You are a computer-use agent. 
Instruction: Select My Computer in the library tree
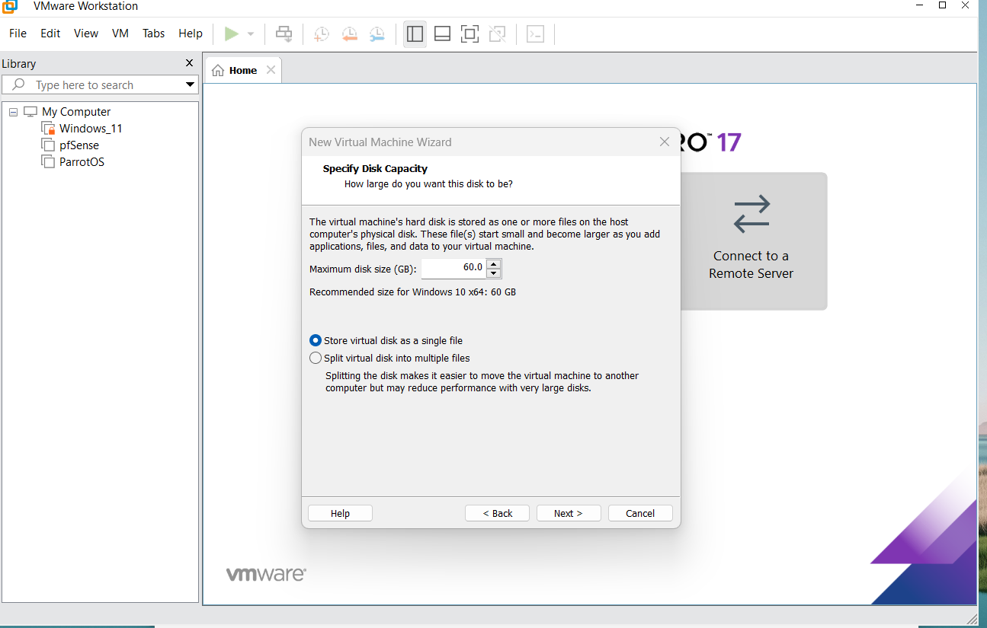(76, 111)
